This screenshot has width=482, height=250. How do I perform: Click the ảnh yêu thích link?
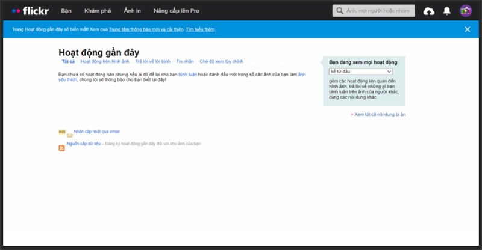302,75
